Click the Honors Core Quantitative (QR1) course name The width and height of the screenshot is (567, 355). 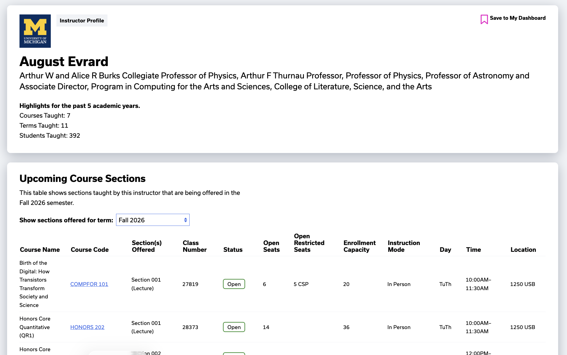click(x=35, y=327)
